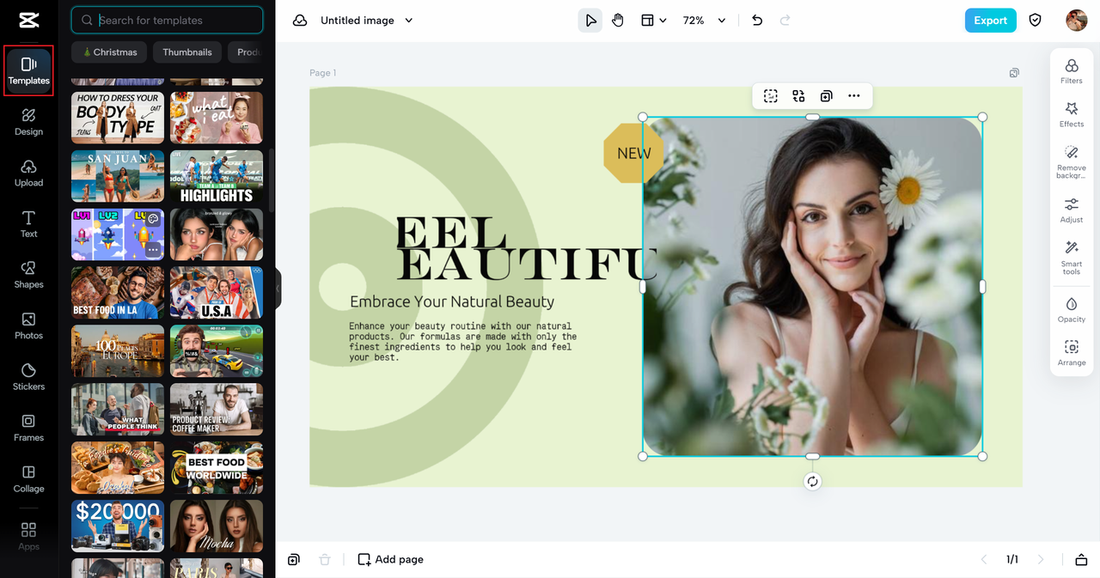Open the 72% zoom level dropdown

(705, 21)
